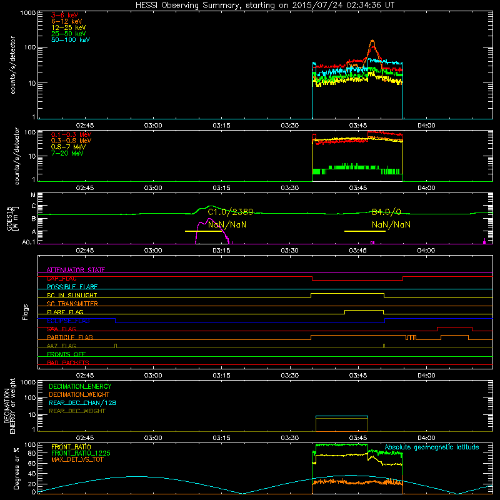Pick the PARTICLE_FLAG label
Image resolution: width=500 pixels, height=500 pixels.
tap(70, 337)
